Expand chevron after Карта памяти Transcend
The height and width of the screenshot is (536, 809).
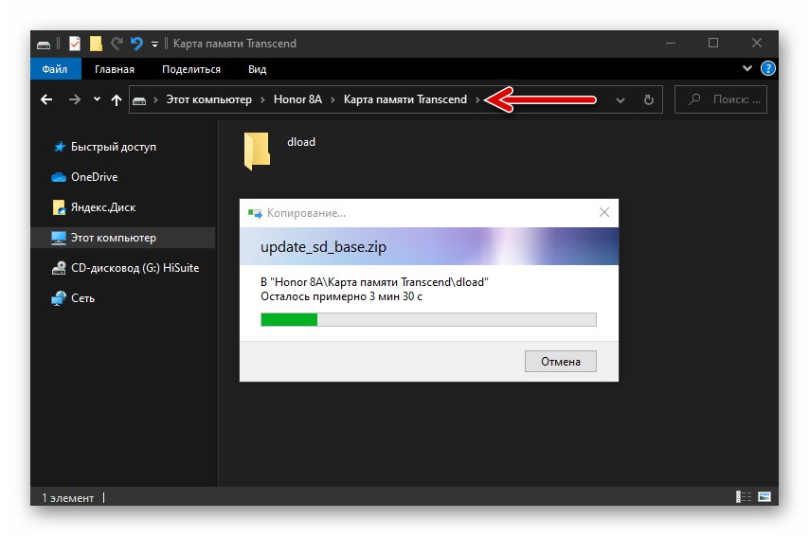tap(477, 100)
